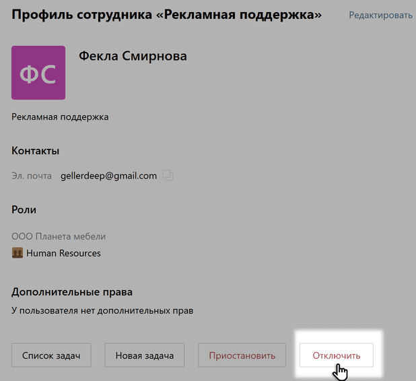Click the Редактировать link

pyautogui.click(x=380, y=15)
